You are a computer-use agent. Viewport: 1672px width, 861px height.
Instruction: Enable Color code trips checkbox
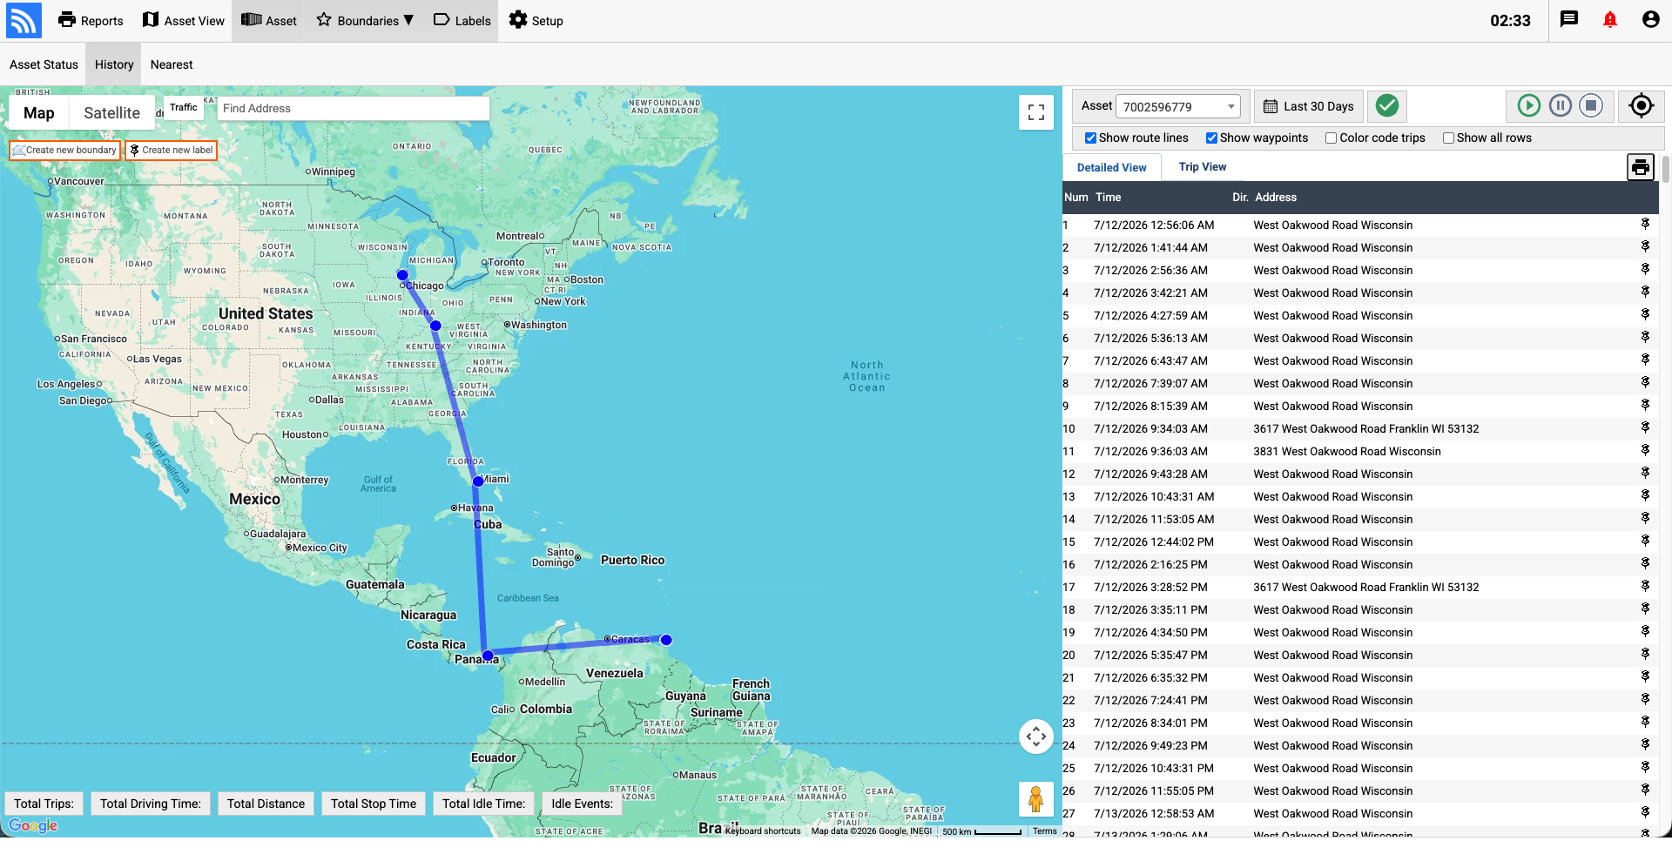tap(1331, 138)
